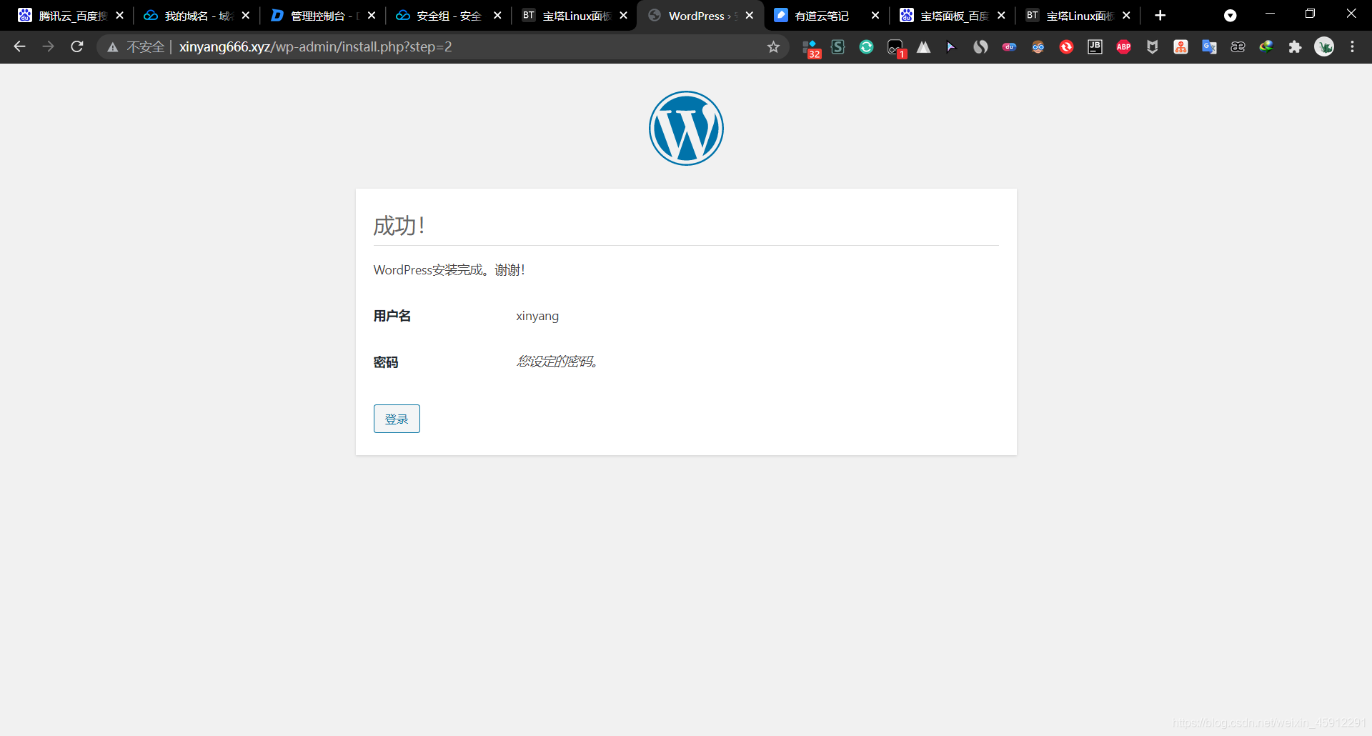Switch to the 腾讯云_百度搜索 tab
The width and height of the screenshot is (1372, 736).
coord(70,15)
